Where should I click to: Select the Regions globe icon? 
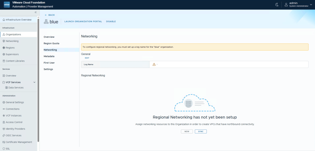[x=4, y=48]
